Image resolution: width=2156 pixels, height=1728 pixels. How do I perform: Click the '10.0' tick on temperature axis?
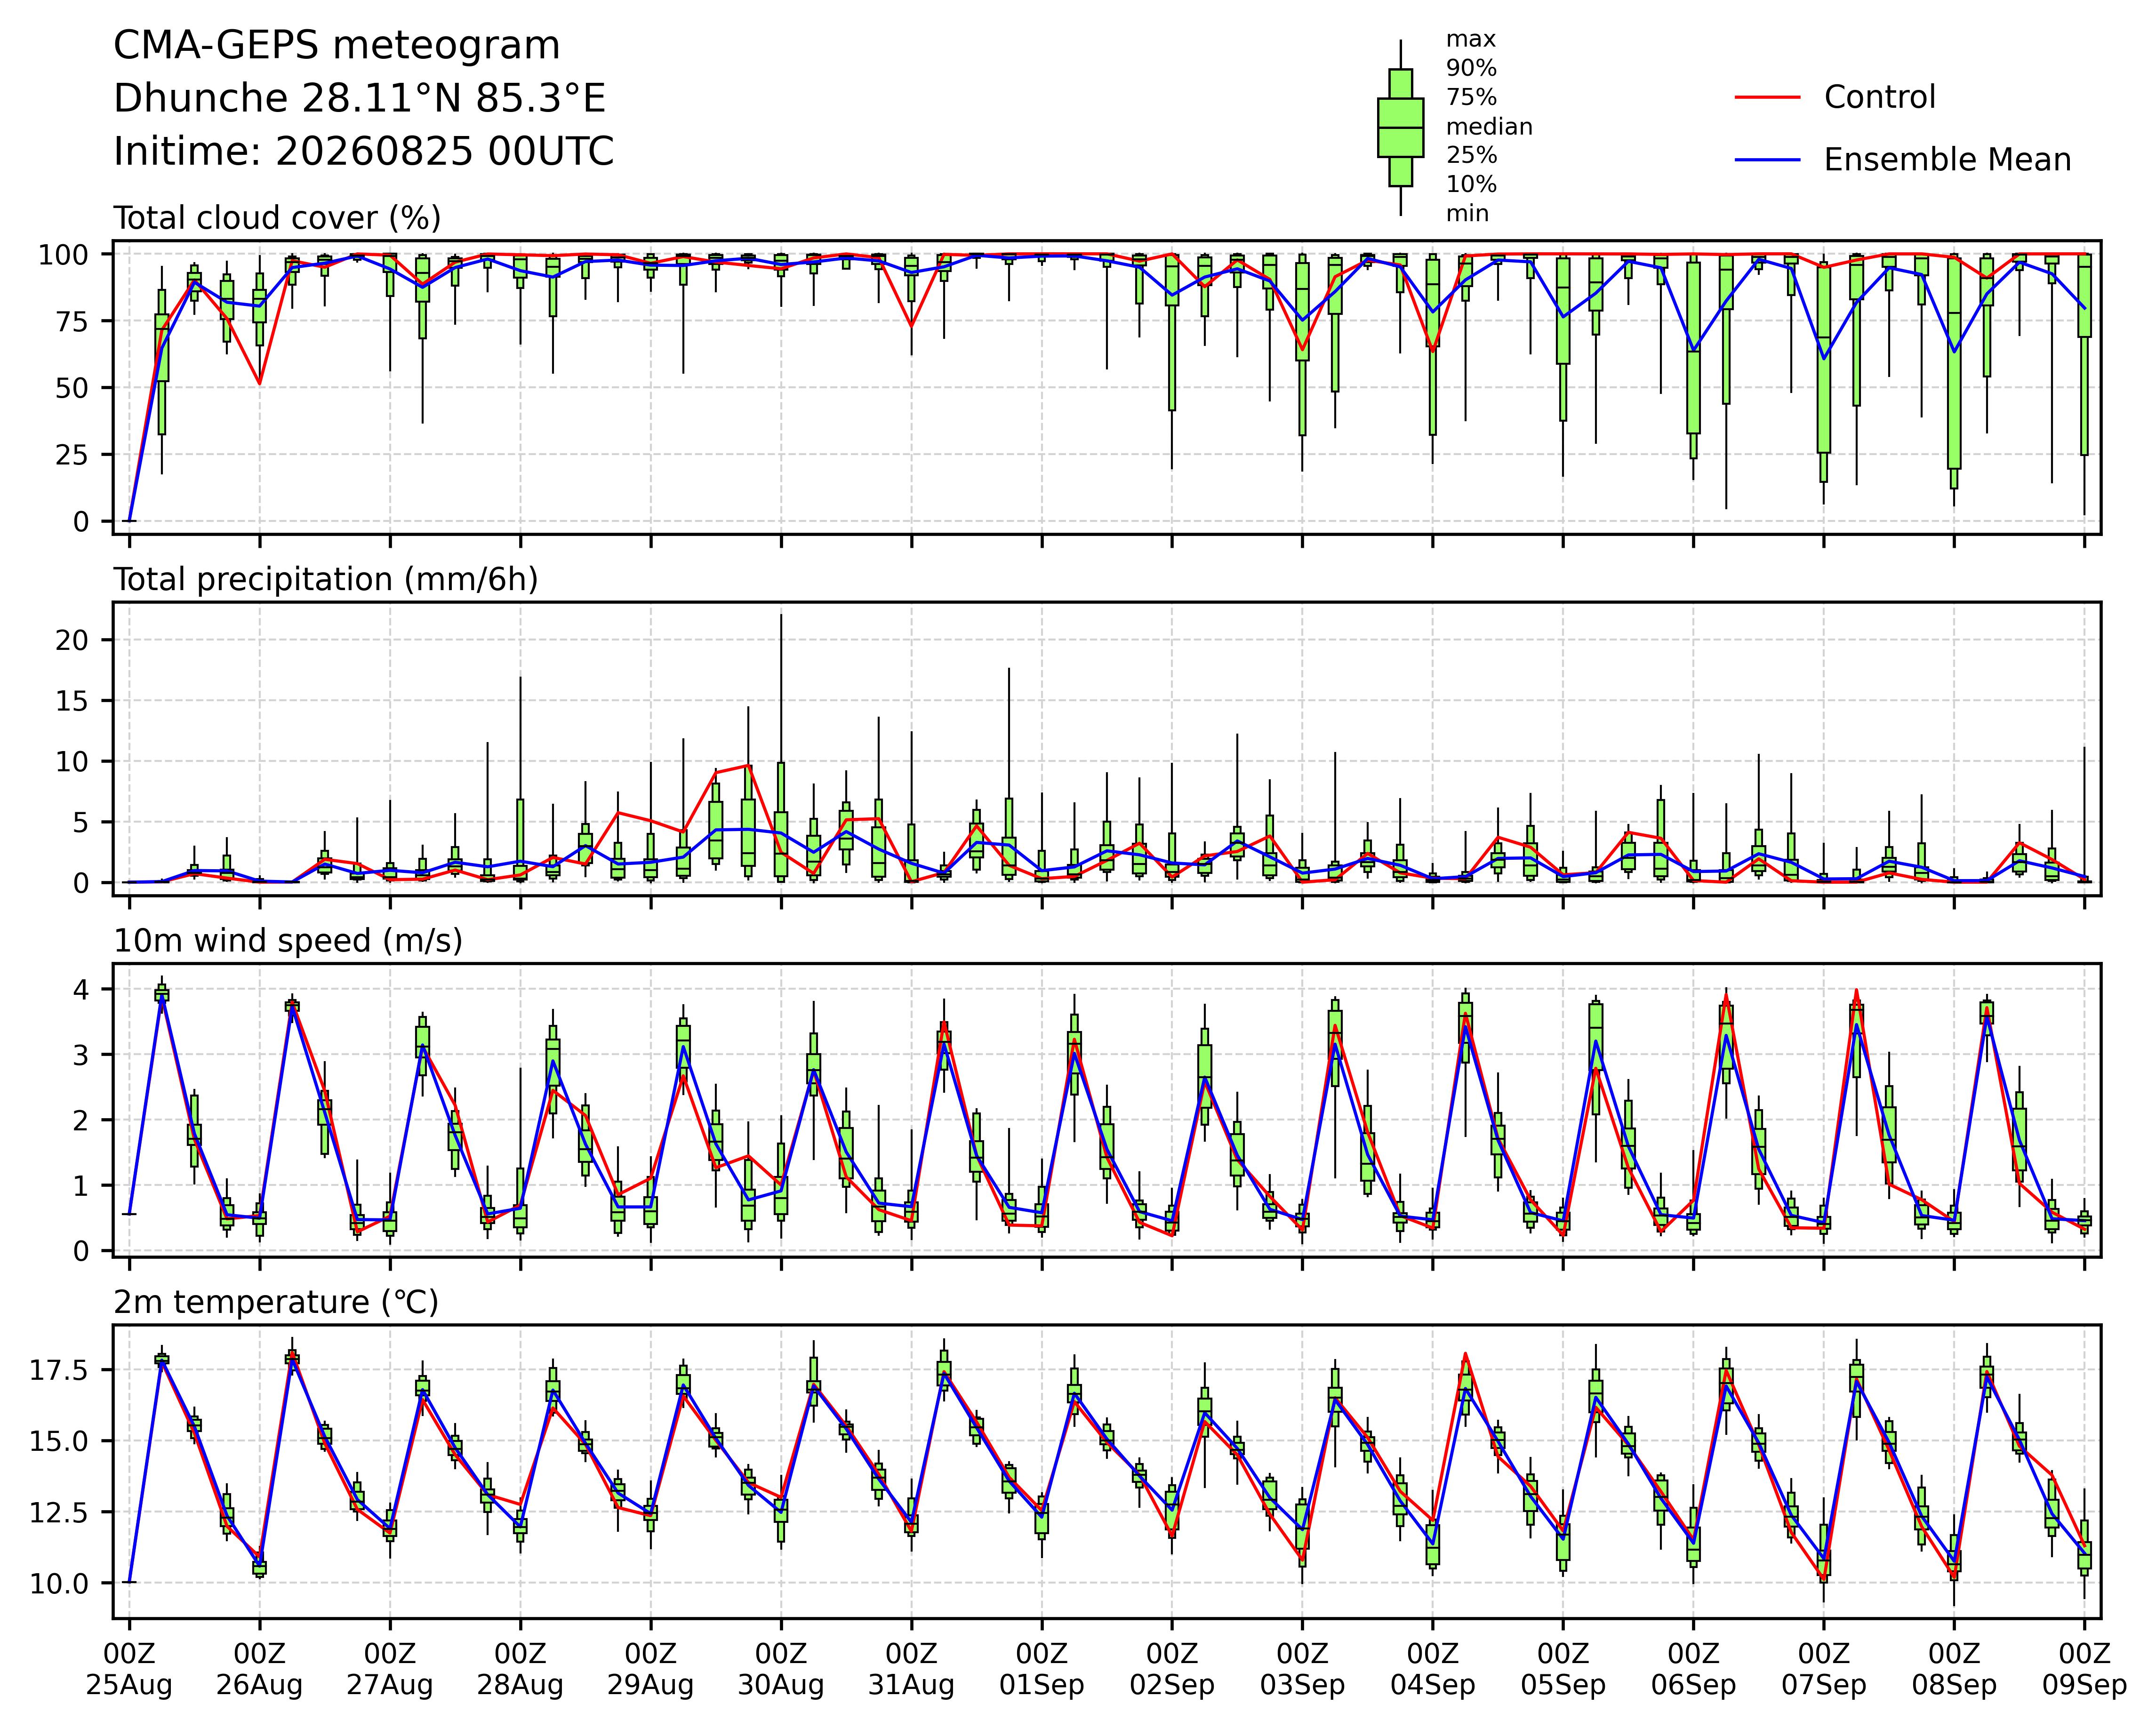[59, 1583]
